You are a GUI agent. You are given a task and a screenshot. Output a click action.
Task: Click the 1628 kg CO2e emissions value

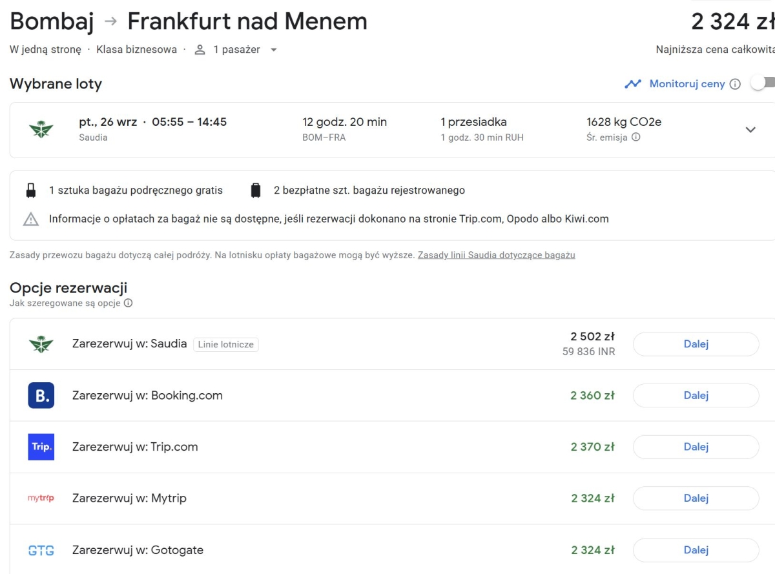624,122
